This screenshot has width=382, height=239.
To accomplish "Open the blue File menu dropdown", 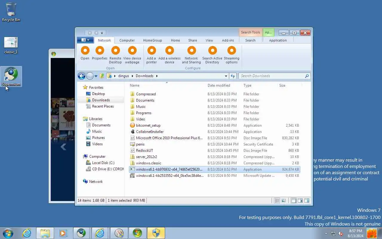I will pos(85,40).
